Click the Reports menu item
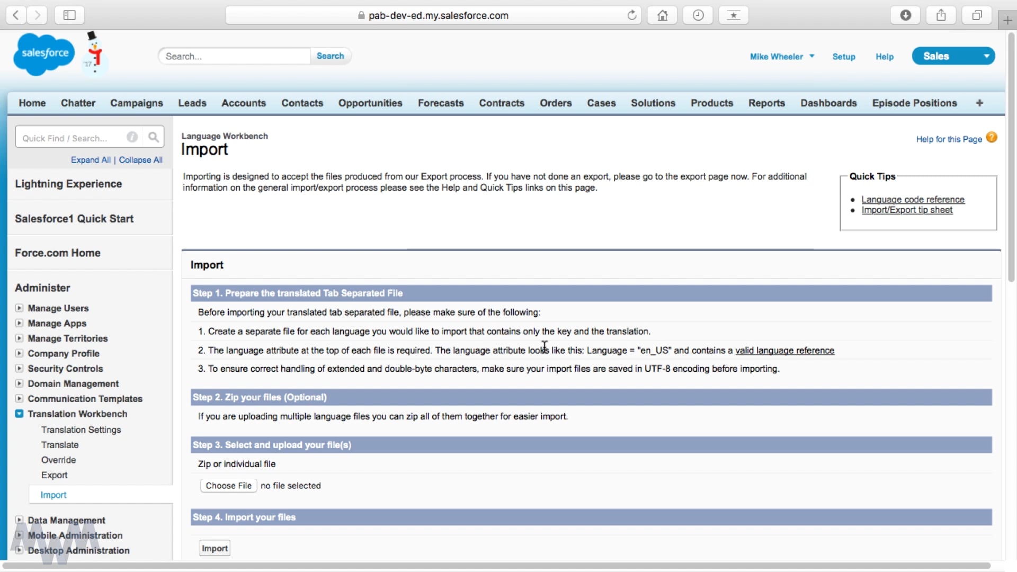This screenshot has height=572, width=1017. 767,103
